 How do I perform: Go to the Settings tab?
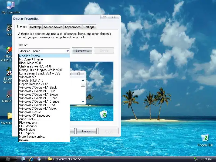coord(89,27)
